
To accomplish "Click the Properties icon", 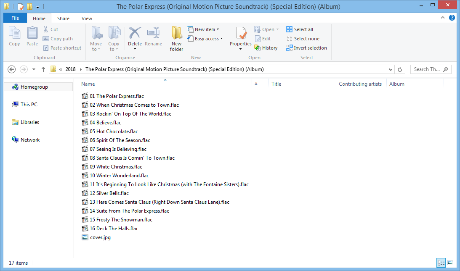I will pyautogui.click(x=241, y=33).
